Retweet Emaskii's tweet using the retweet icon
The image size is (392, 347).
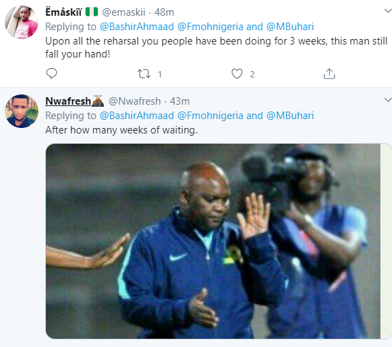144,74
